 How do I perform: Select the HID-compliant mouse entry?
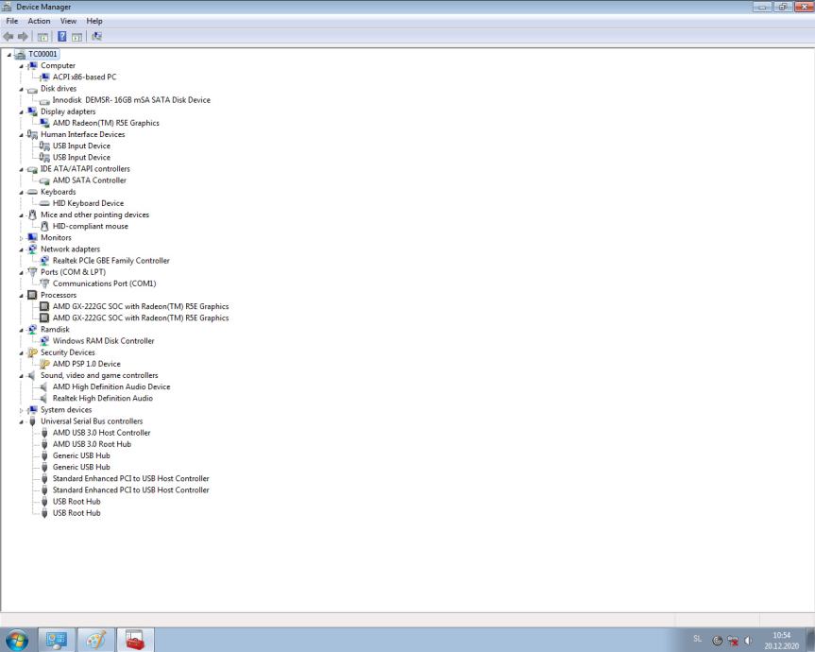[x=90, y=227]
